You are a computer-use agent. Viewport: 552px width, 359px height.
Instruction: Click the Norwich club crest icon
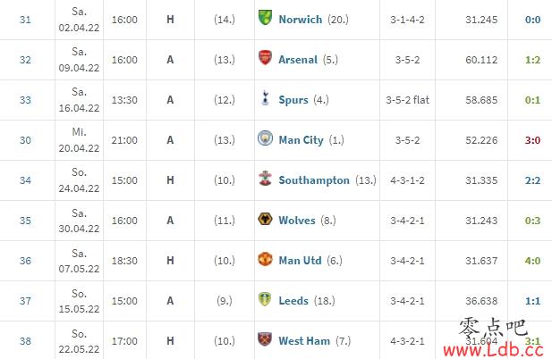click(x=265, y=18)
